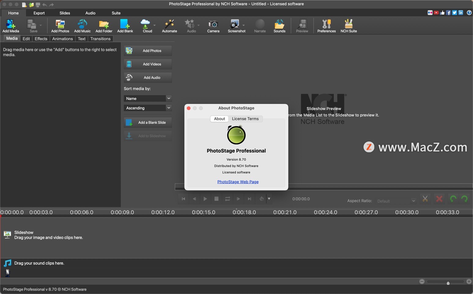Open the Name sort dropdown
473x294 pixels.
[148, 98]
